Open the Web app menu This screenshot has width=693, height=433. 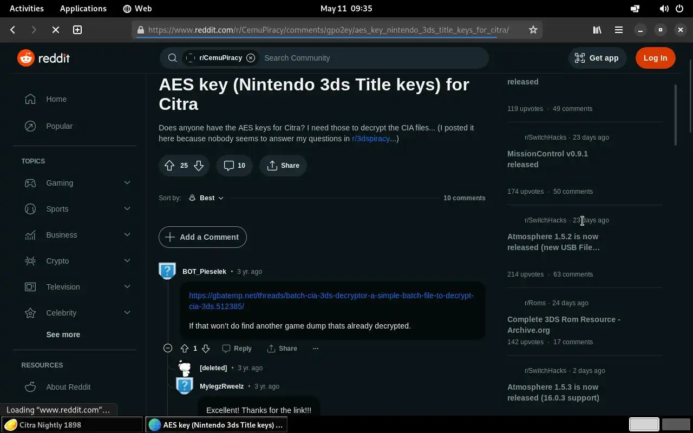tap(138, 8)
